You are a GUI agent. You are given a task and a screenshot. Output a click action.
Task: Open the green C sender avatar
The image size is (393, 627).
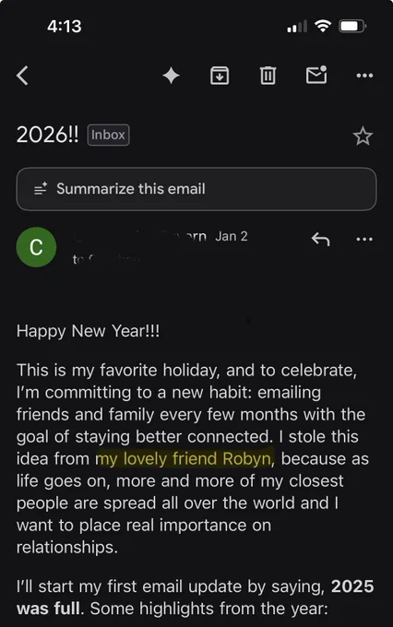pyautogui.click(x=36, y=247)
